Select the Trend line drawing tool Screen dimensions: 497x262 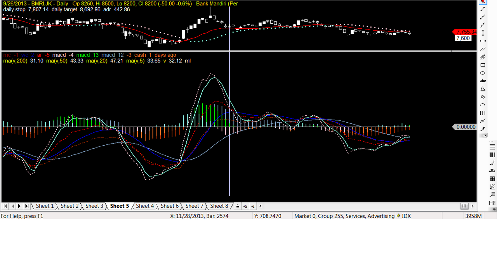(x=483, y=9)
